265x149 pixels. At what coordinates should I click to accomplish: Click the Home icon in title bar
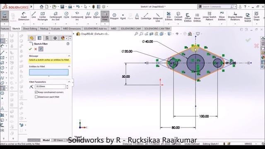(x=41, y=7)
